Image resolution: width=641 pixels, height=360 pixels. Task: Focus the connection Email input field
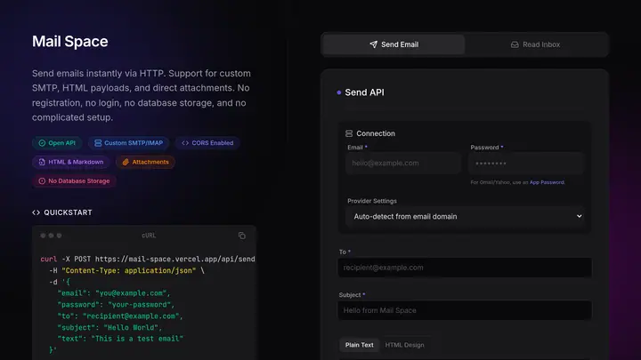tap(403, 163)
